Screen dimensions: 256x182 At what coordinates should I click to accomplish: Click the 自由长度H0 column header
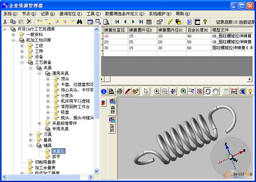198,30
